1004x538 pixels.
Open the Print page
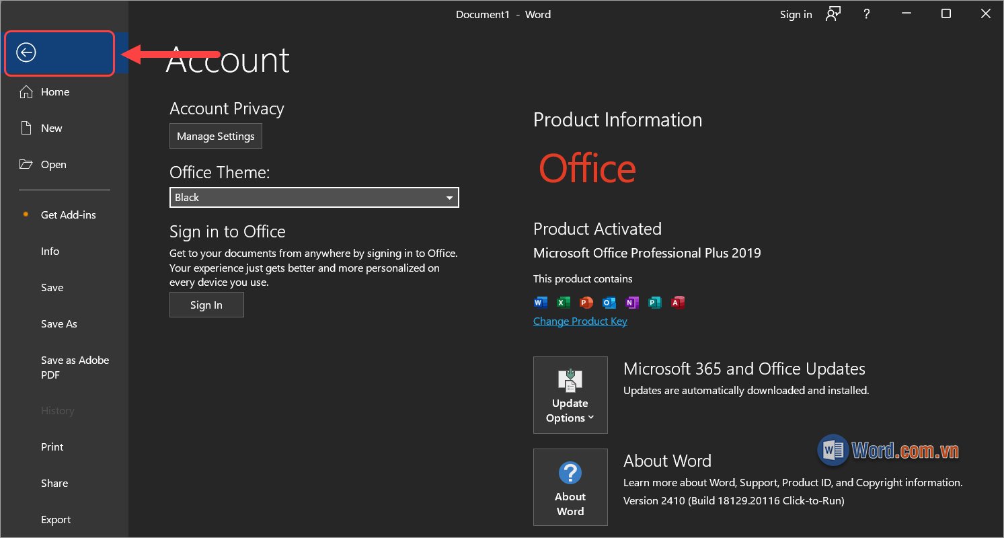[x=52, y=447]
